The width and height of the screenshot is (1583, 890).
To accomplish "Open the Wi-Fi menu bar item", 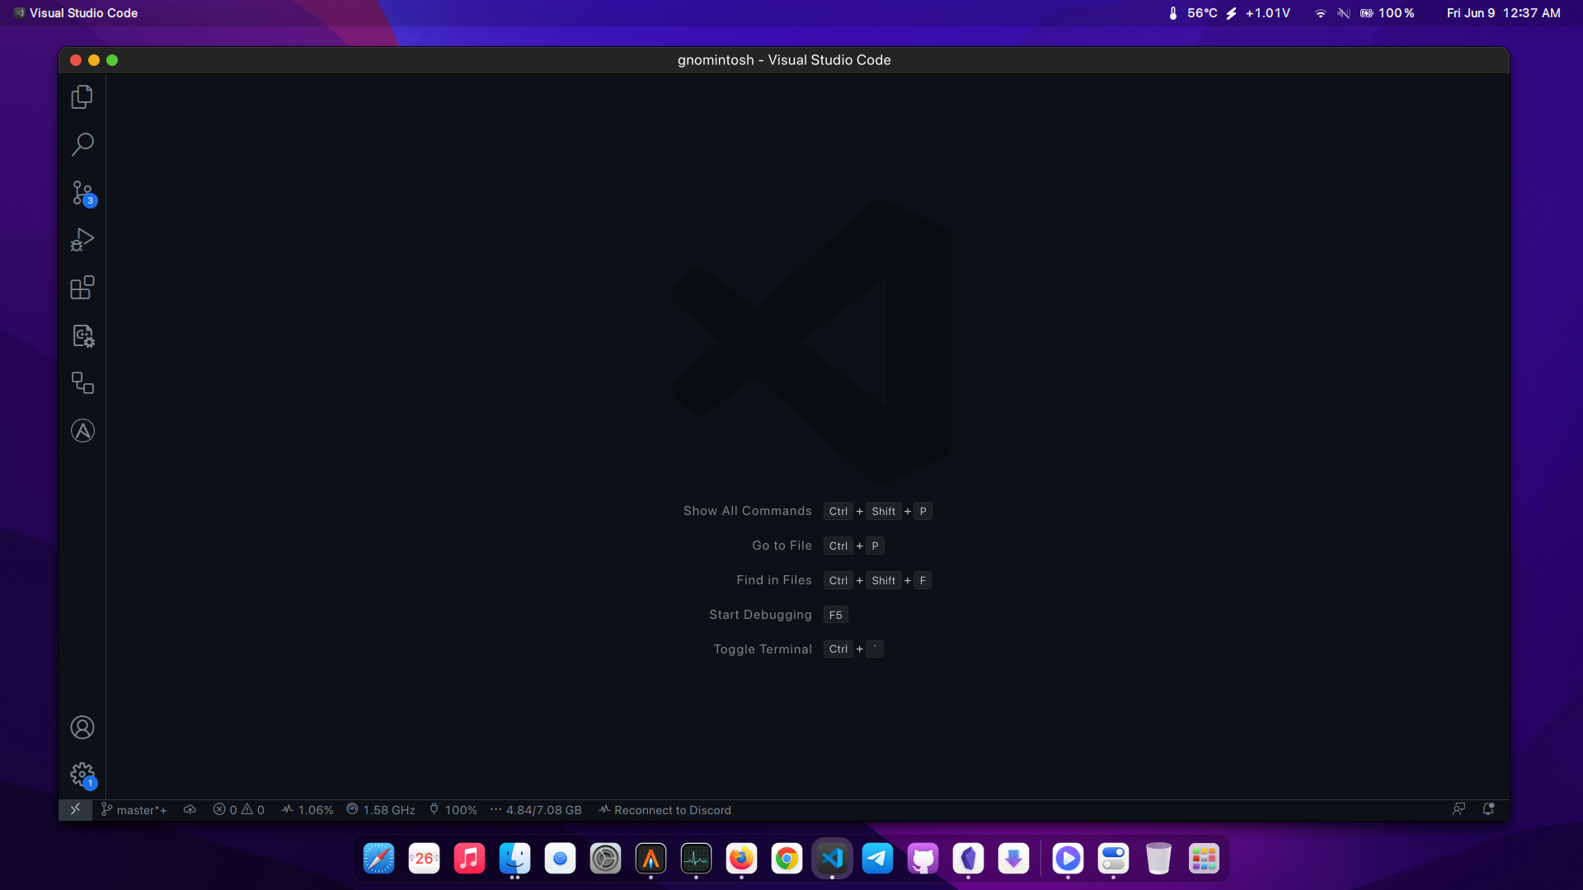I will click(x=1320, y=13).
